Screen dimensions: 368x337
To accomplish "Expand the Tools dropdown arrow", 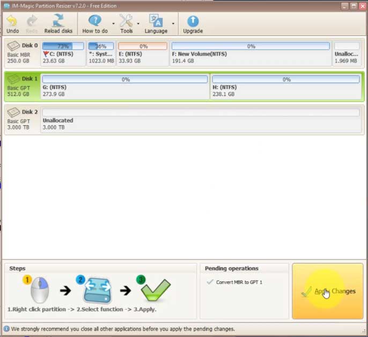I will (x=138, y=24).
